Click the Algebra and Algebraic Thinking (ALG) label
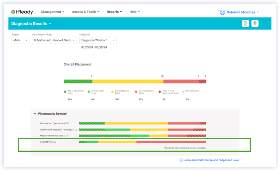280x171 pixels. click(x=58, y=130)
